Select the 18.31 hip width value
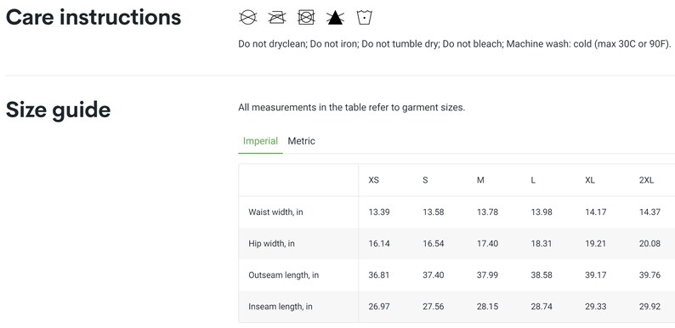 542,244
